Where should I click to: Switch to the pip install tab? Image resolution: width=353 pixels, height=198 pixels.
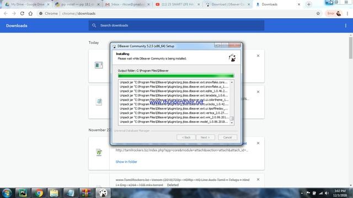click(x=78, y=4)
